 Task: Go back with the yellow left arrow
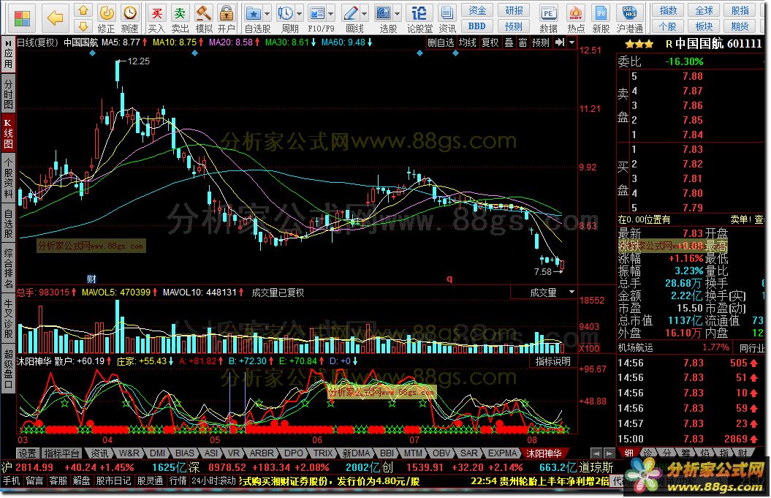pyautogui.click(x=55, y=18)
